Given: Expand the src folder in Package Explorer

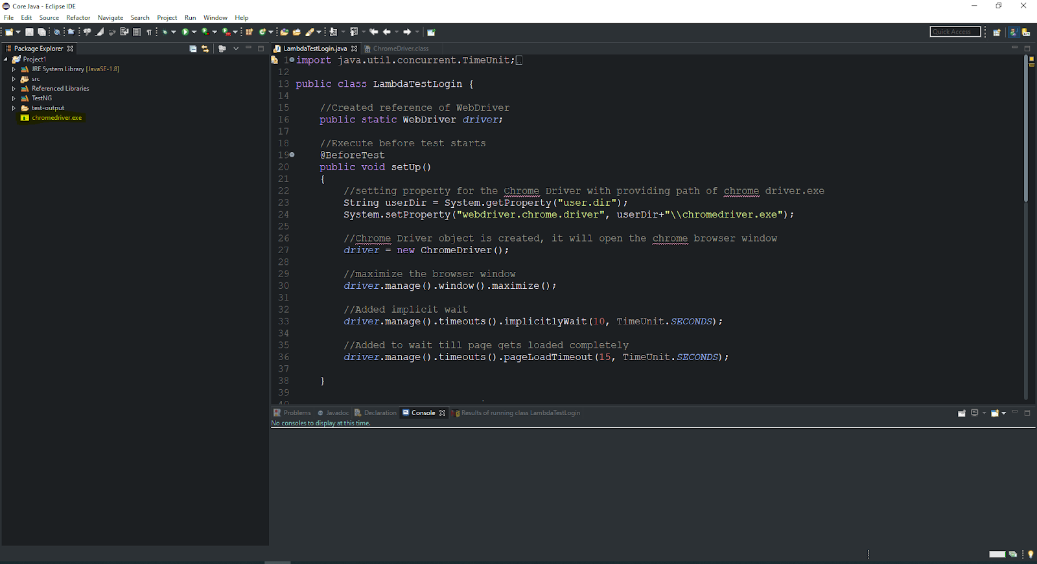Looking at the screenshot, I should click(14, 79).
